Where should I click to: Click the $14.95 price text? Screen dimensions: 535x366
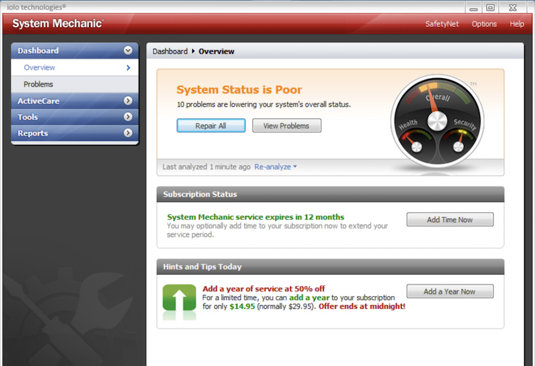[x=242, y=306]
